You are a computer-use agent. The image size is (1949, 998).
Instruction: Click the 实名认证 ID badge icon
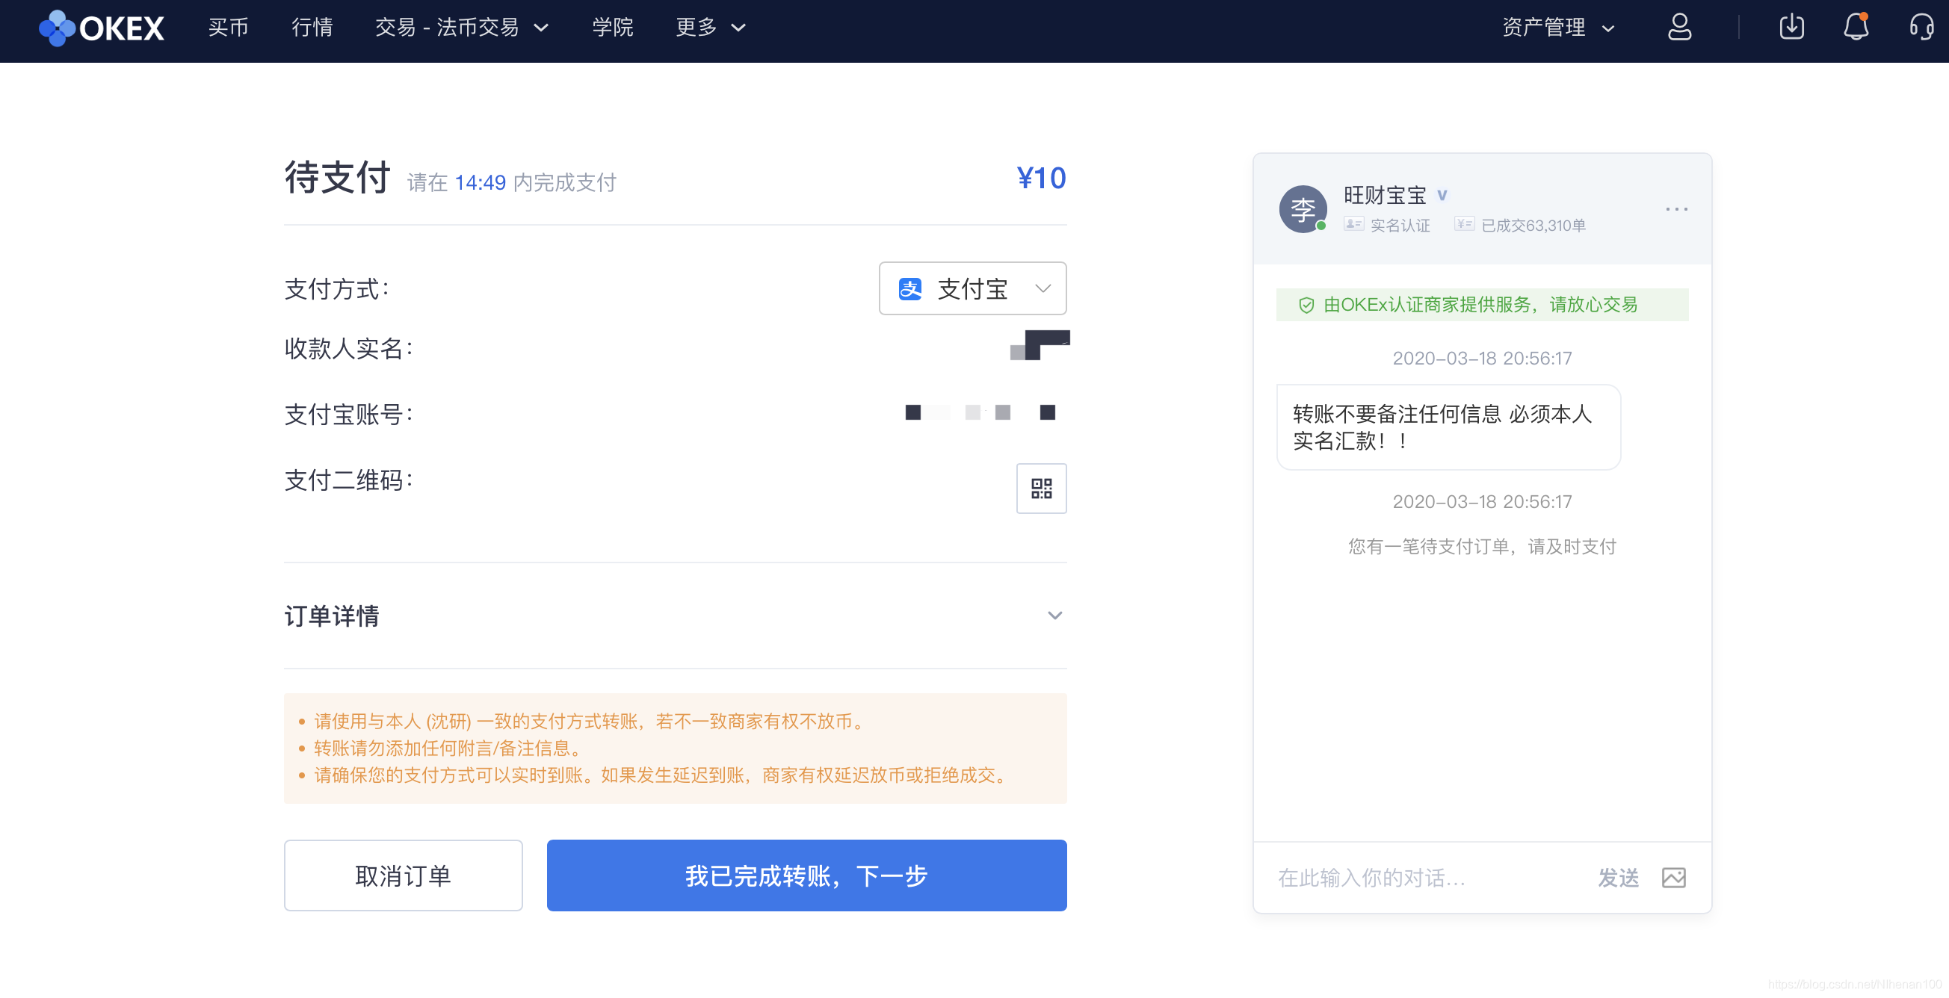pyautogui.click(x=1353, y=224)
